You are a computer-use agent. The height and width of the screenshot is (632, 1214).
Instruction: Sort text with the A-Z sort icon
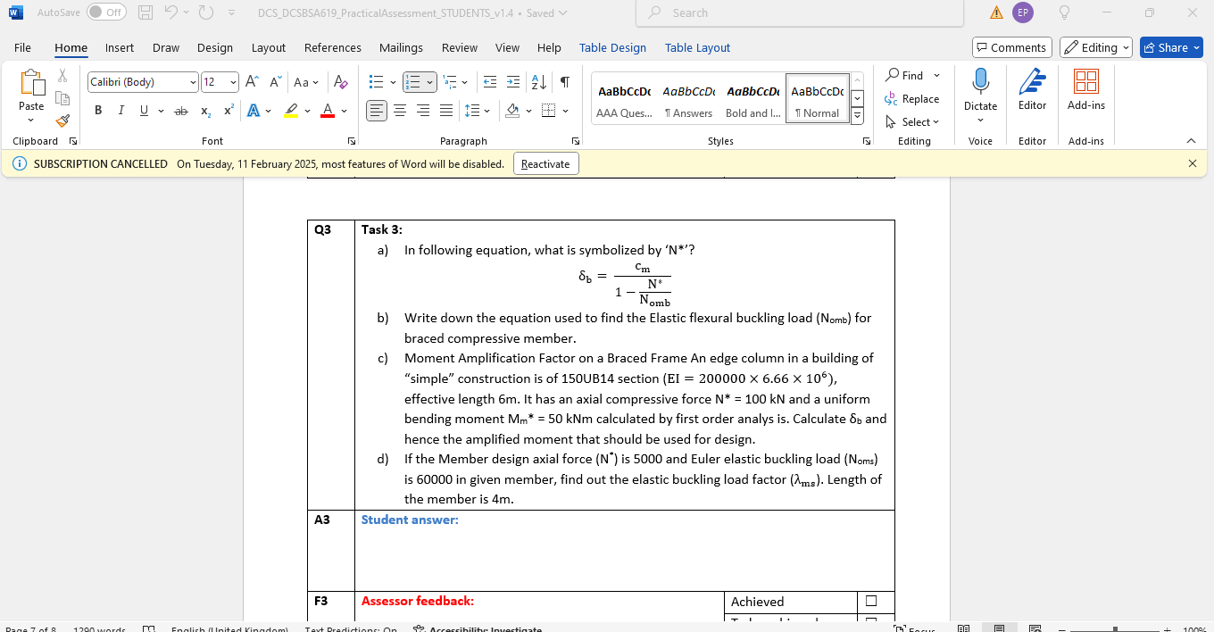[537, 81]
